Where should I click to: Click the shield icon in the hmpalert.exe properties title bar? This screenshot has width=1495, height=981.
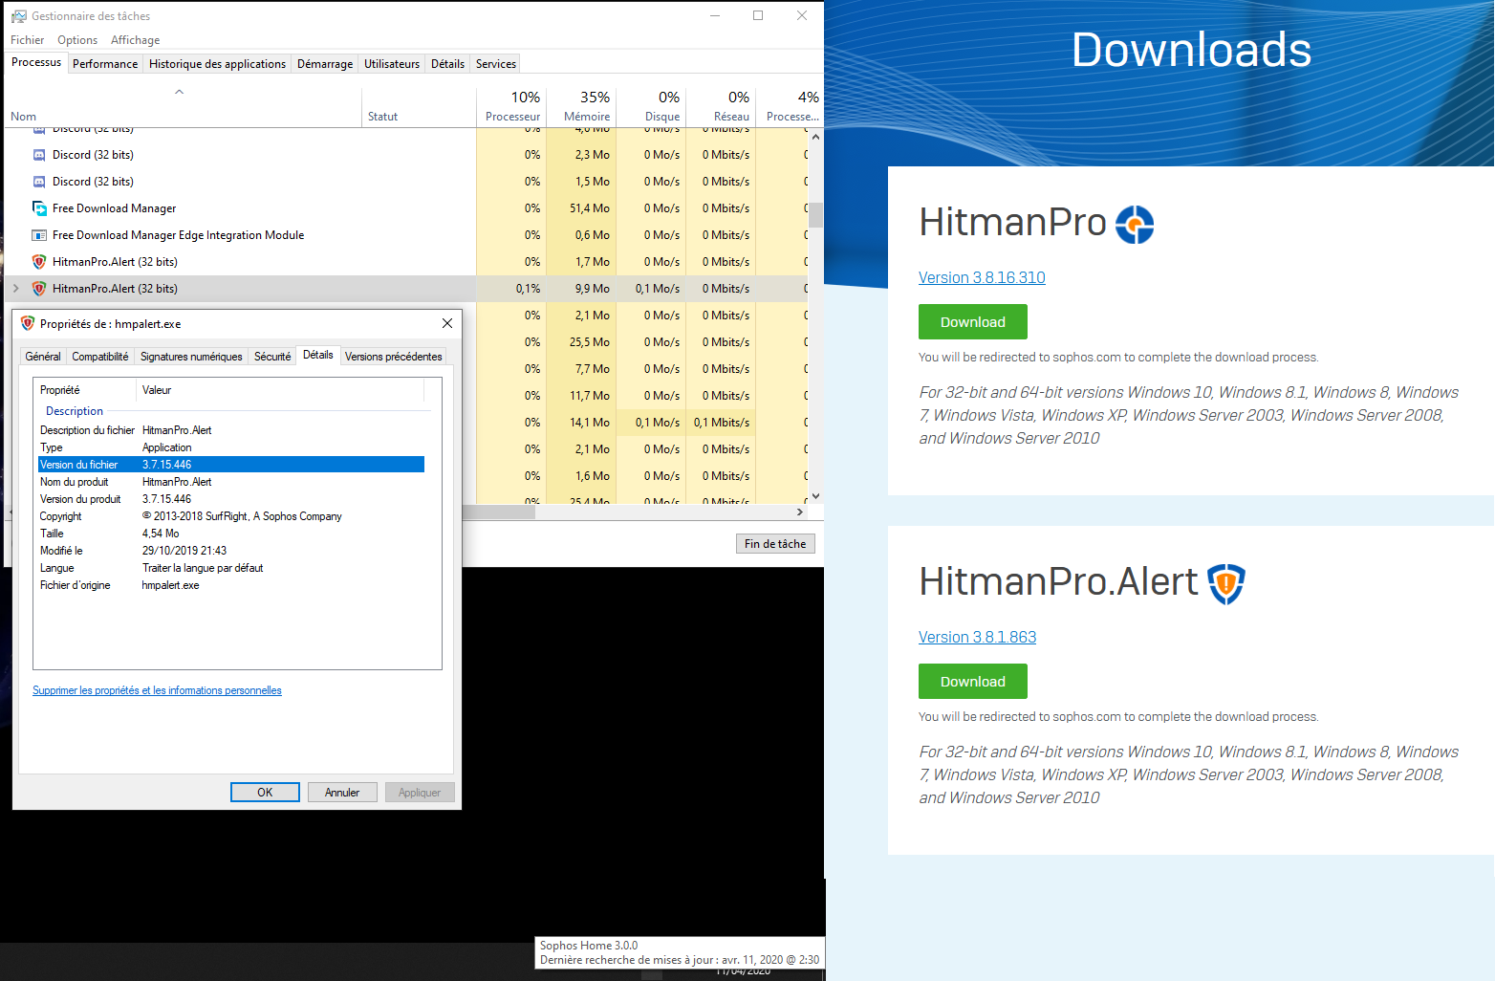click(28, 324)
